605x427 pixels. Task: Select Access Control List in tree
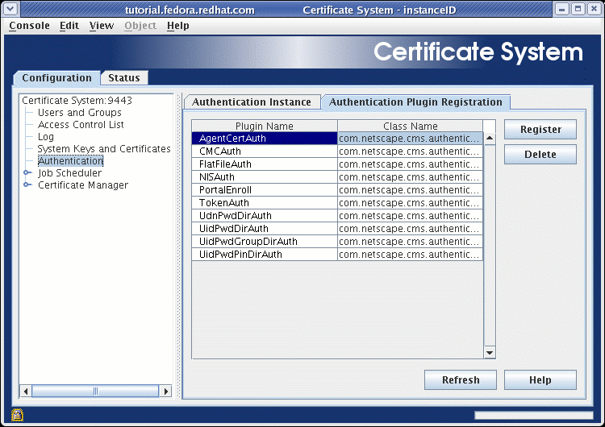click(x=81, y=125)
